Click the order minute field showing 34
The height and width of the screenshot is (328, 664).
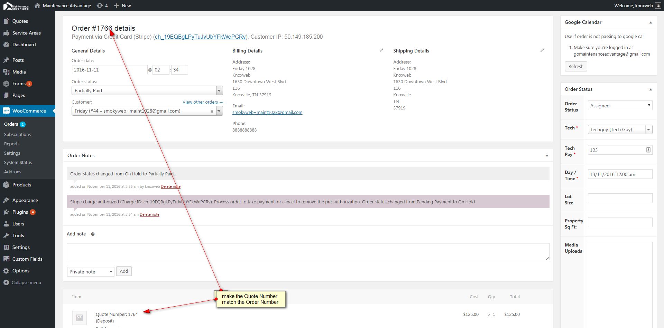click(179, 70)
